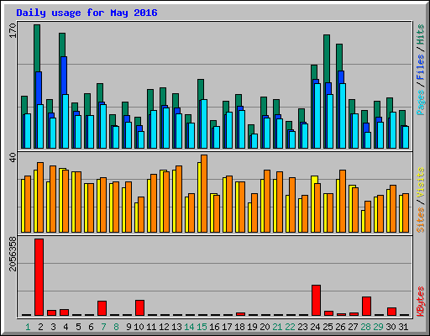Viewport: 430px width, 336px height.
Task: Click the red KBytes bar for day 7
Action: click(102, 308)
